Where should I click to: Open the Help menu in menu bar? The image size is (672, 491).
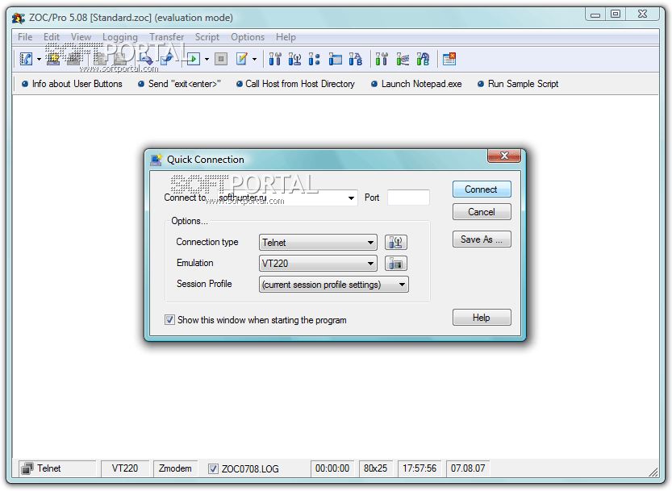286,37
